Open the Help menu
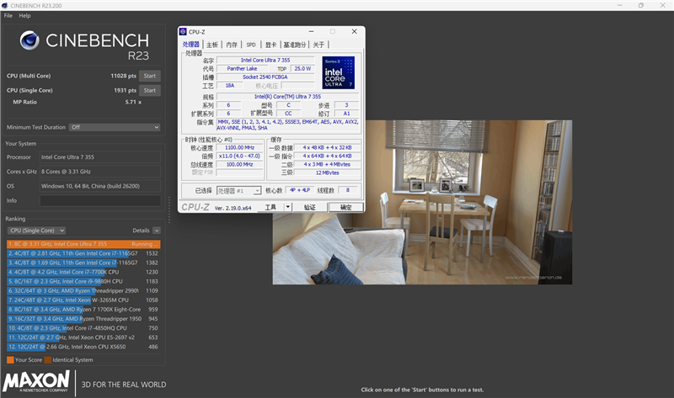Viewport: 674px width, 398px height. point(24,15)
